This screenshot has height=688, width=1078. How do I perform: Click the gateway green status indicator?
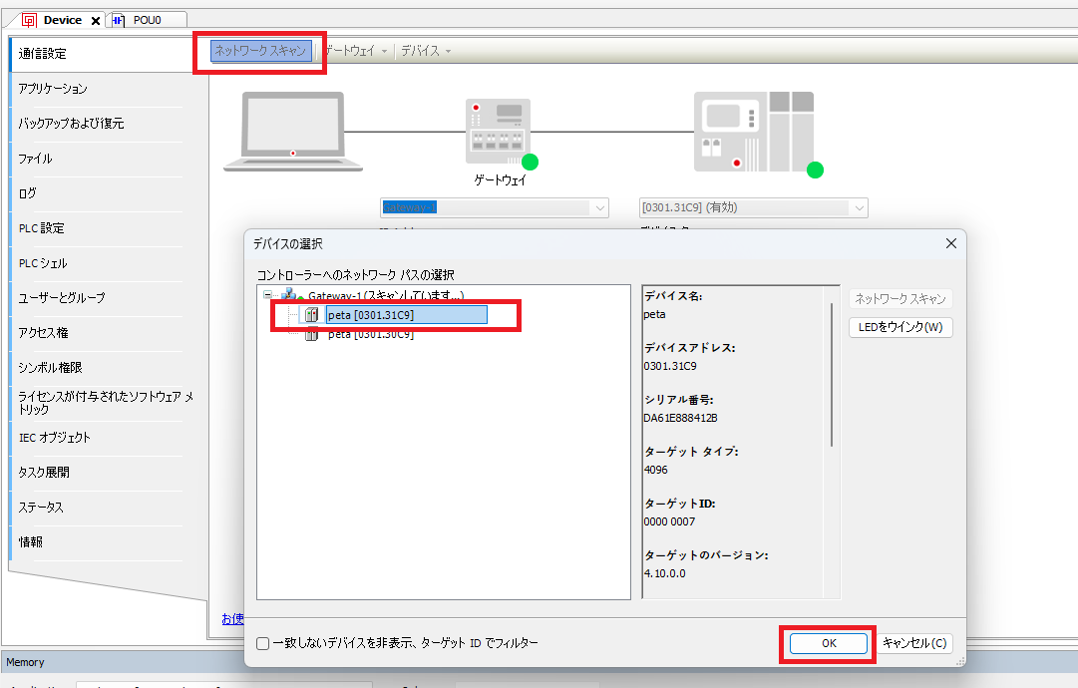click(530, 163)
